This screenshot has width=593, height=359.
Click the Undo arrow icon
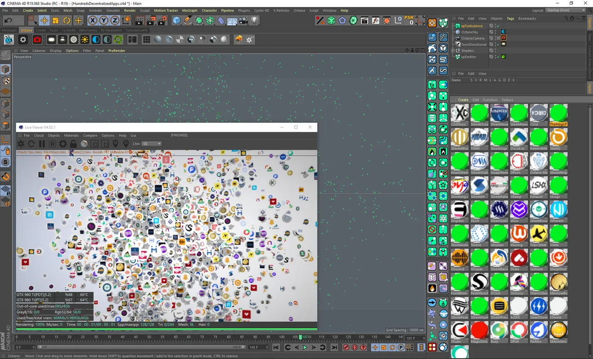click(x=8, y=20)
